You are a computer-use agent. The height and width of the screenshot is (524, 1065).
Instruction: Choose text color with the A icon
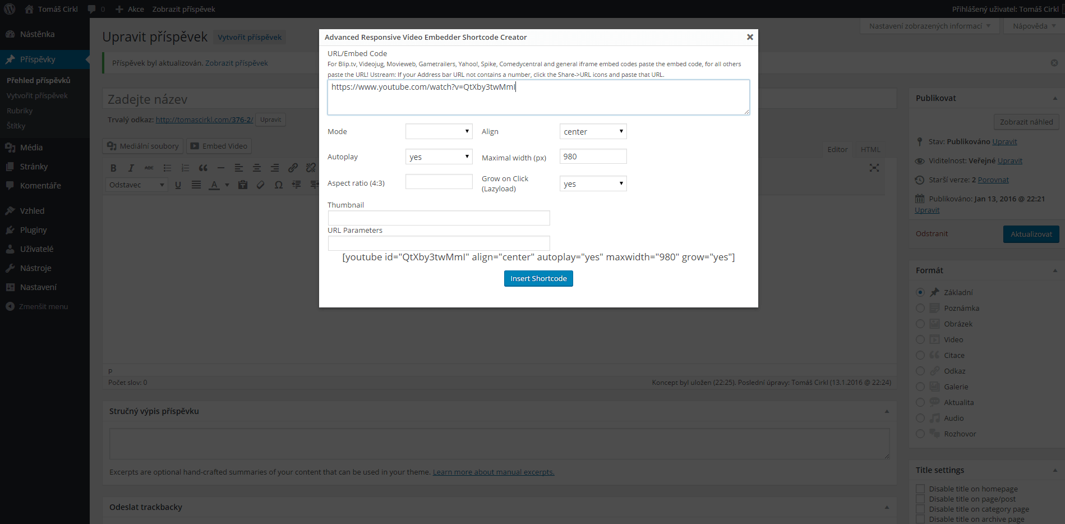tap(214, 185)
